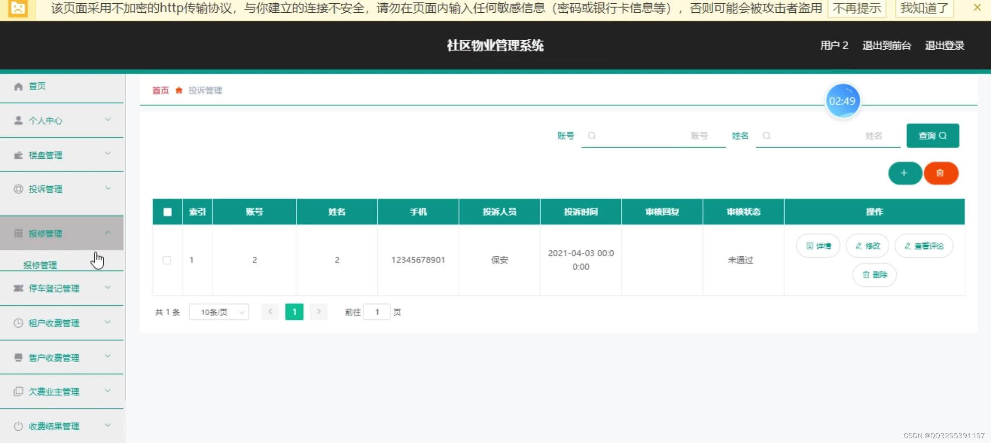Click the person icon for 个人中心
The height and width of the screenshot is (443, 991).
(18, 121)
